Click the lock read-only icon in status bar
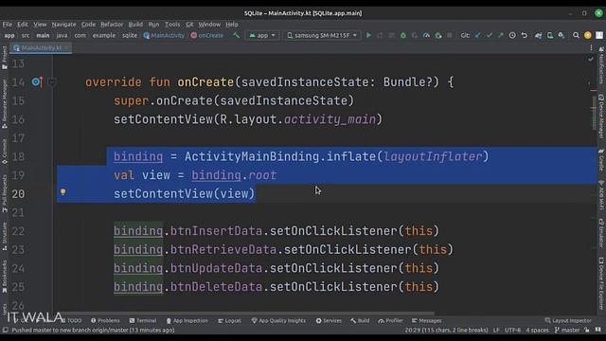Viewport: 606px width, 341px height. click(x=587, y=330)
